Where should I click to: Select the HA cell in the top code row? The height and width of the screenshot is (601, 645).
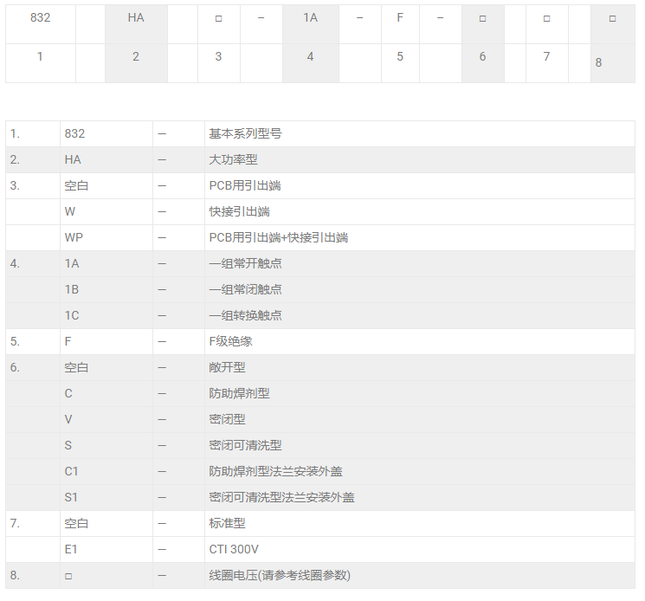[136, 17]
